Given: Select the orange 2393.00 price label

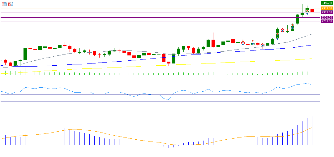Looking at the screenshot, I should click(x=327, y=8).
